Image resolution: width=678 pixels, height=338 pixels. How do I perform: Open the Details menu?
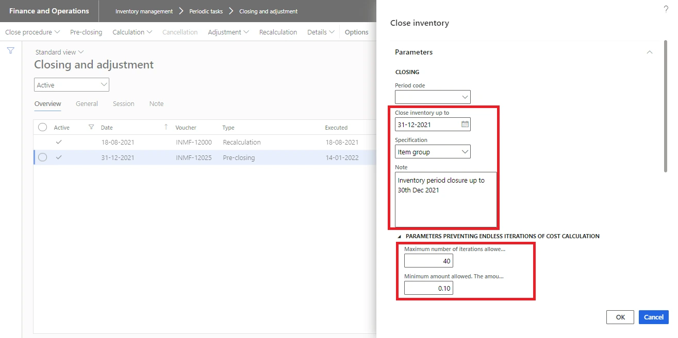[x=321, y=32]
